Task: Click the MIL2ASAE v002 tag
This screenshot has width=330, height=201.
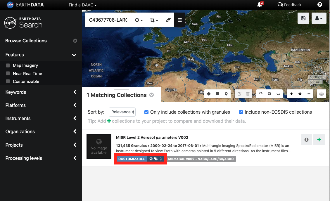Action: coord(201,159)
